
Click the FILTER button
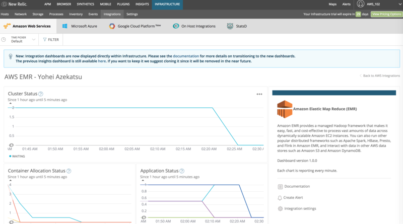(51, 40)
